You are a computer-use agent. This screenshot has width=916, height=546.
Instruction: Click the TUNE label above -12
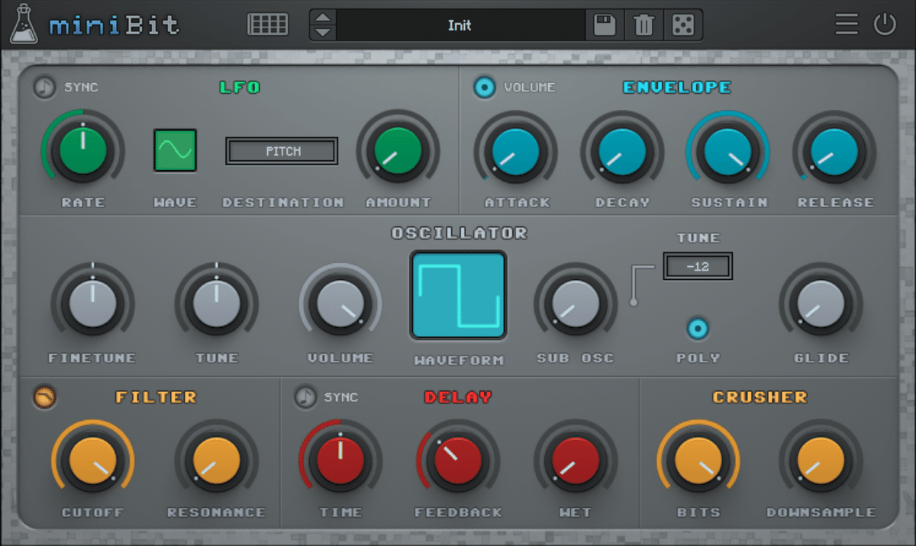[x=698, y=238]
